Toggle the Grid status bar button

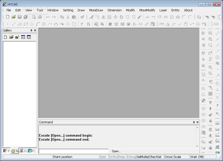click(x=104, y=157)
